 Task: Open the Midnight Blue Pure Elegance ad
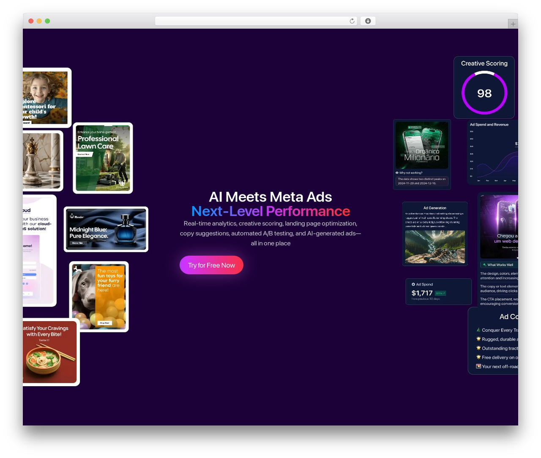(106, 229)
